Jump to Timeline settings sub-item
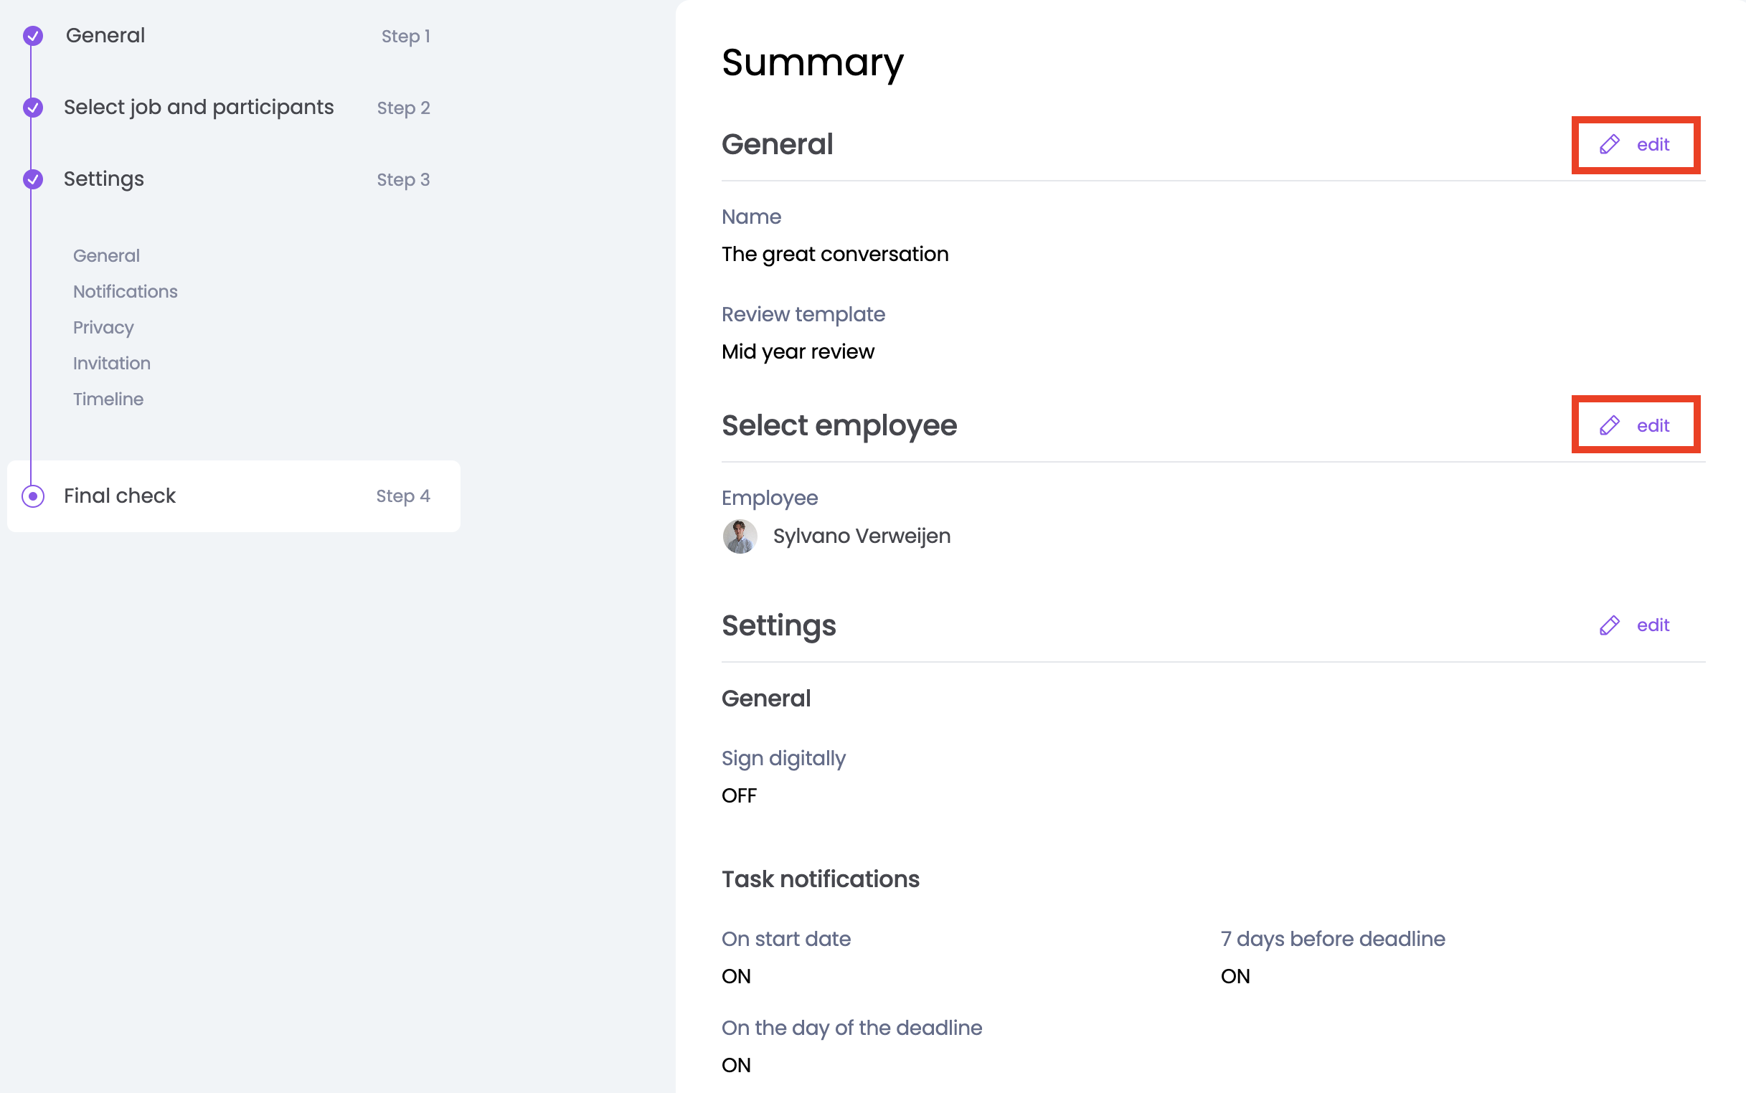The image size is (1746, 1093). click(x=108, y=399)
